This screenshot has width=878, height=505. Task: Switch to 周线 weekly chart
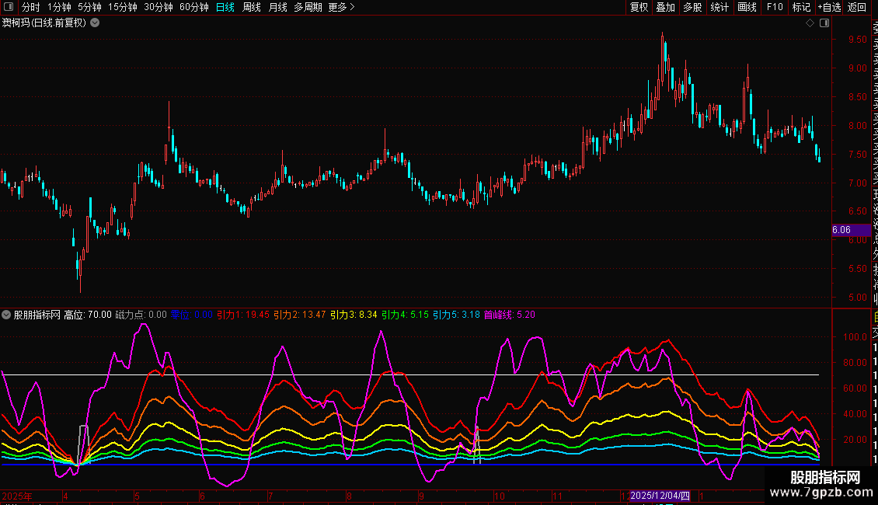[x=252, y=7]
